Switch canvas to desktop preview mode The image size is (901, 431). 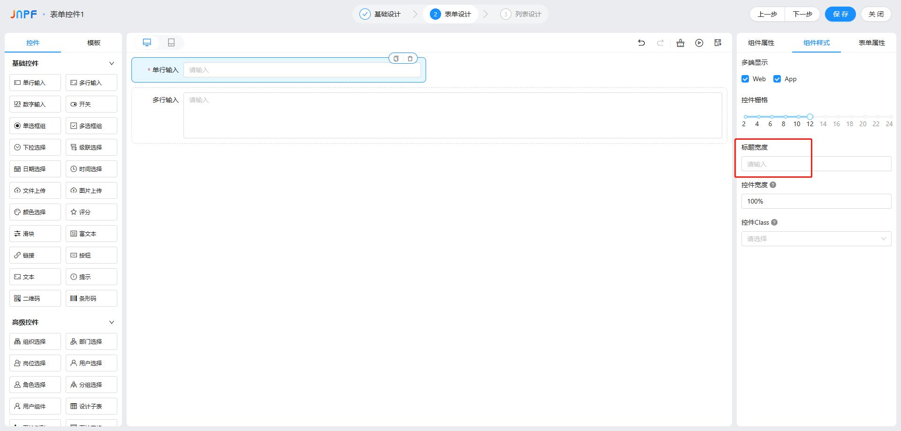[147, 43]
